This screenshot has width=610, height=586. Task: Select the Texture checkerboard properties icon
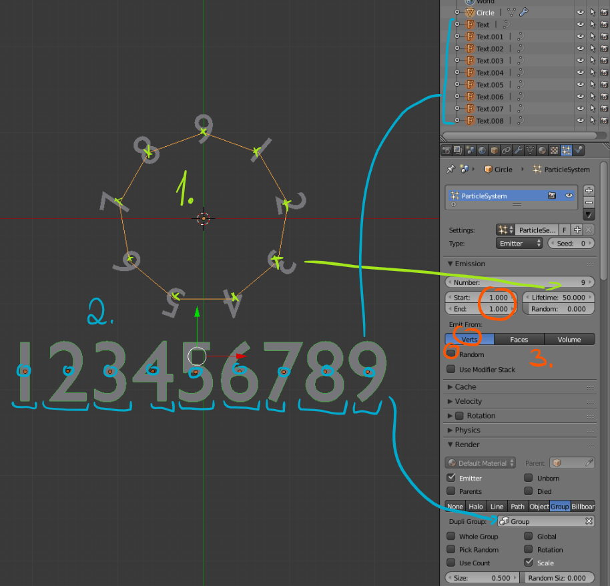pos(553,150)
